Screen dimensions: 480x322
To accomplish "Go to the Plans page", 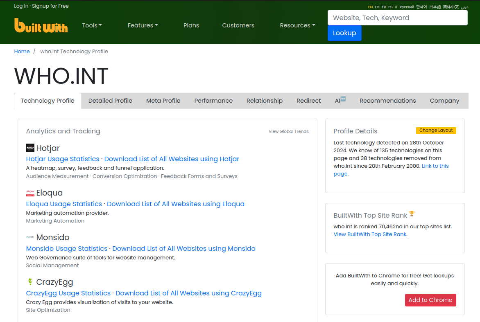I will [x=191, y=25].
